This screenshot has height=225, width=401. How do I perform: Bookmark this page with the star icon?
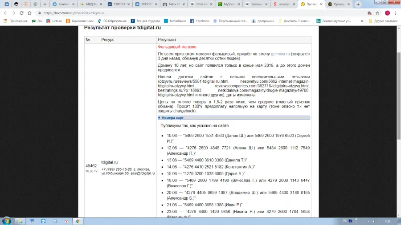(377, 13)
